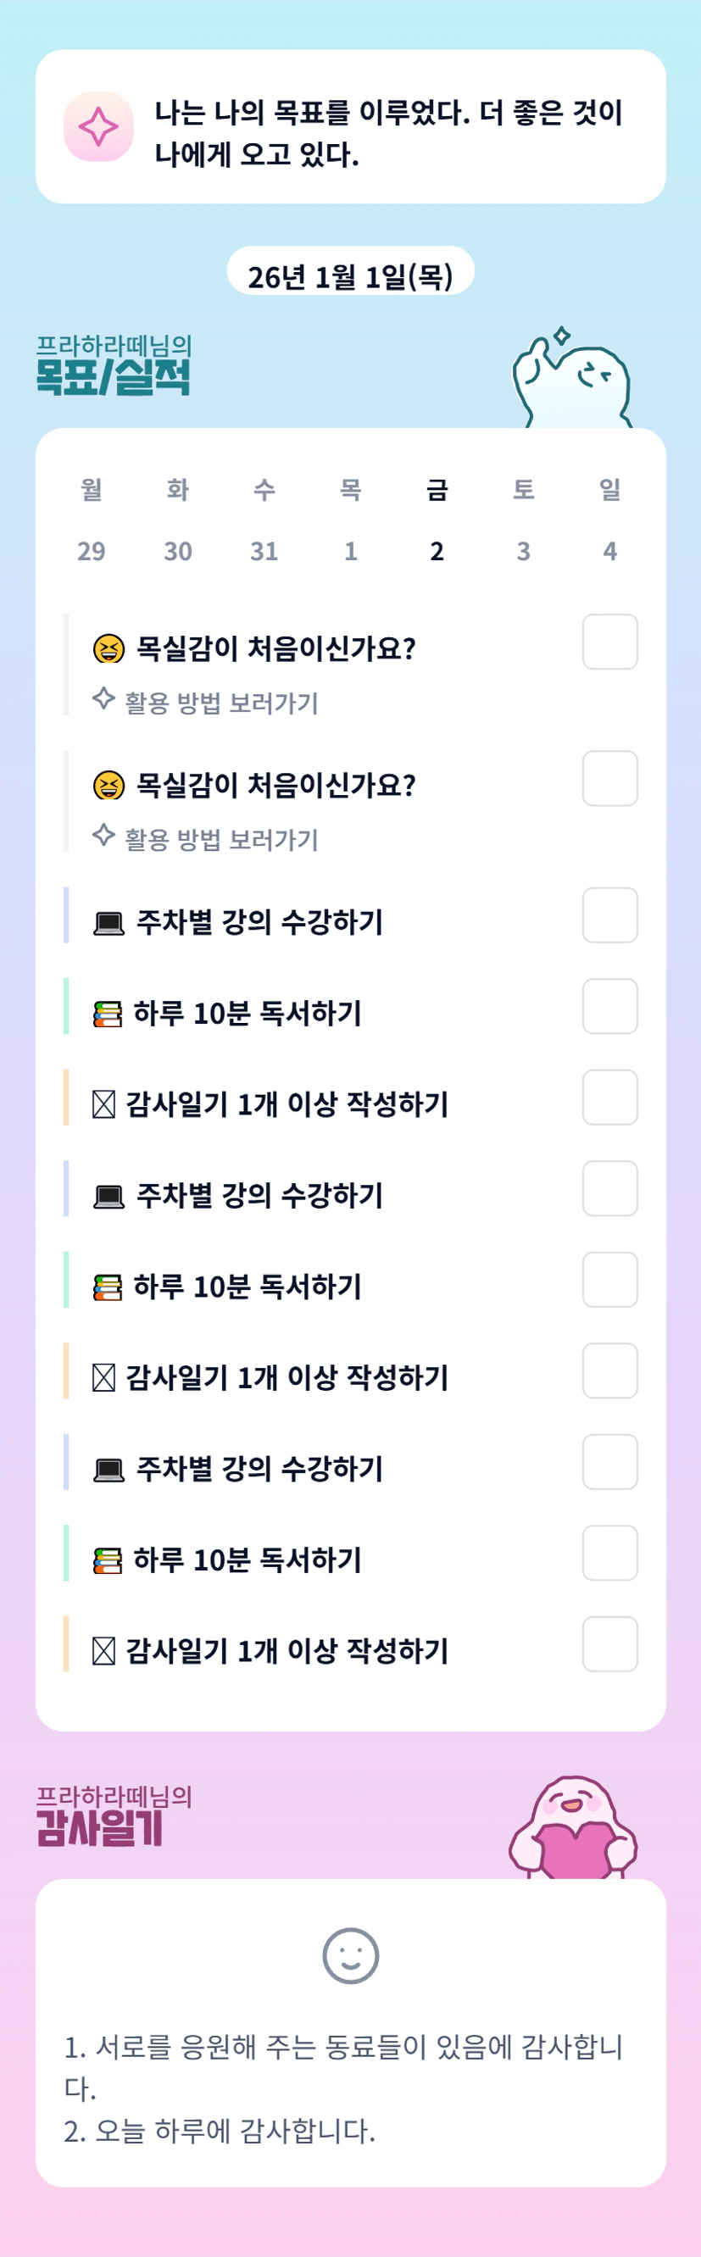701x2257 pixels.
Task: Click the gratitude entry text 오늘 하루에 감사합니다
Action: pyautogui.click(x=233, y=2131)
